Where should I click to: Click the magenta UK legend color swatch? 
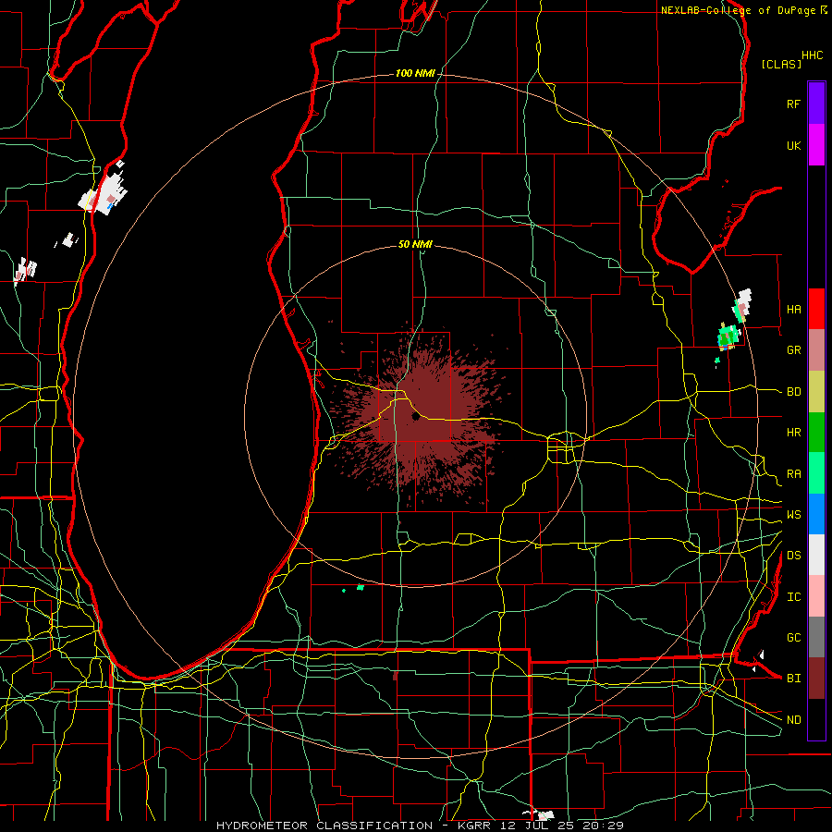tap(816, 145)
